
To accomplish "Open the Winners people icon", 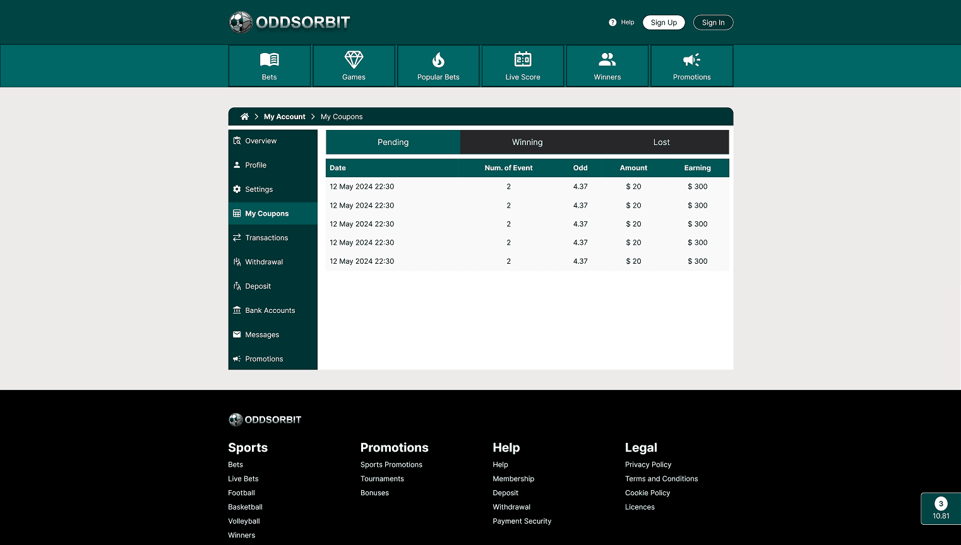I will coord(607,59).
